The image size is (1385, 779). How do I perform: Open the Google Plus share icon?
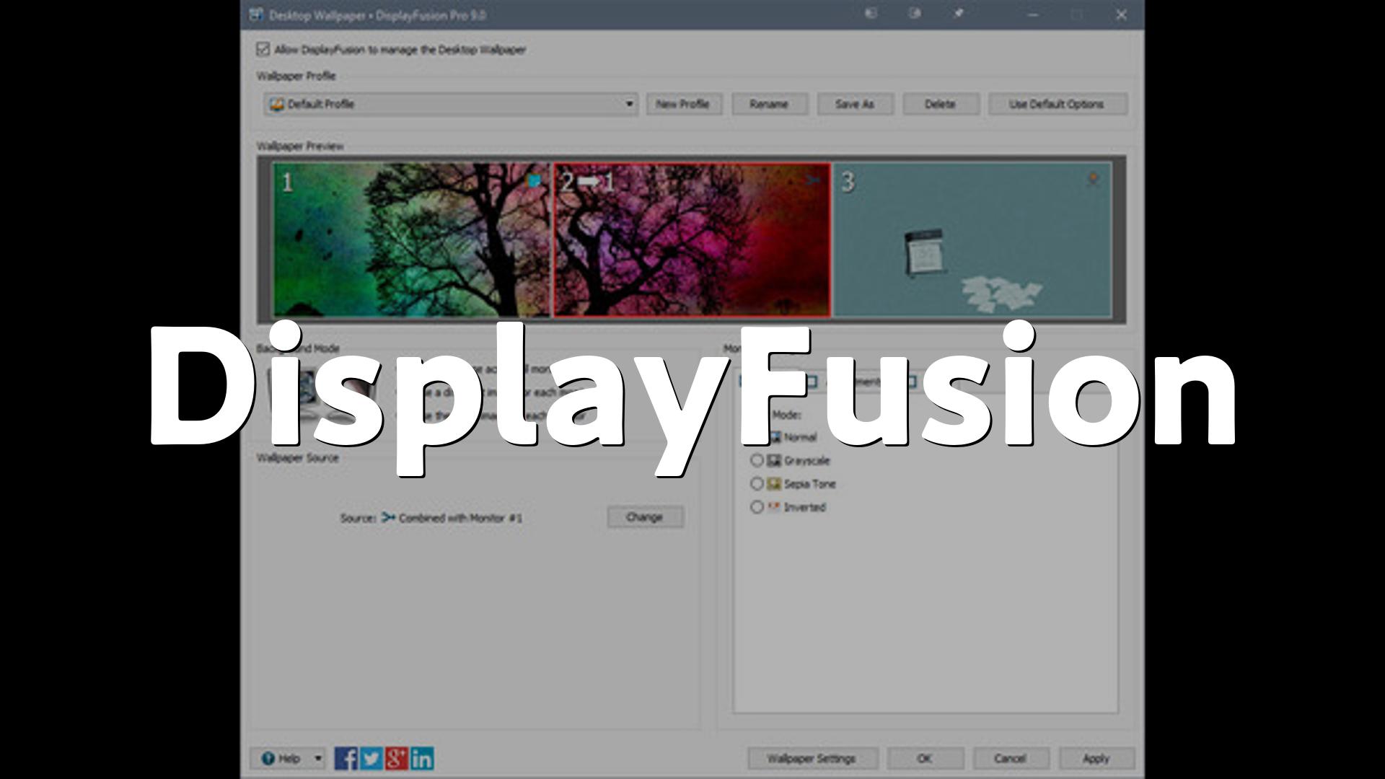[397, 758]
